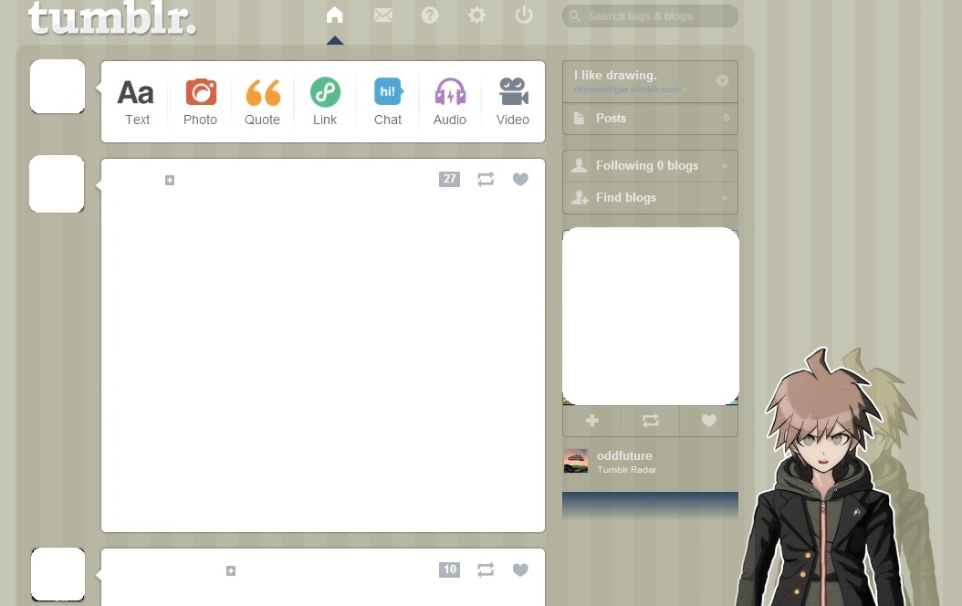Open the 10 notes count

coord(450,569)
